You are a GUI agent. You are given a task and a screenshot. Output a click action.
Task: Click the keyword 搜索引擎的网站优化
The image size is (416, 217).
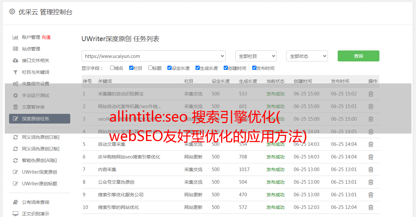[x=118, y=207]
